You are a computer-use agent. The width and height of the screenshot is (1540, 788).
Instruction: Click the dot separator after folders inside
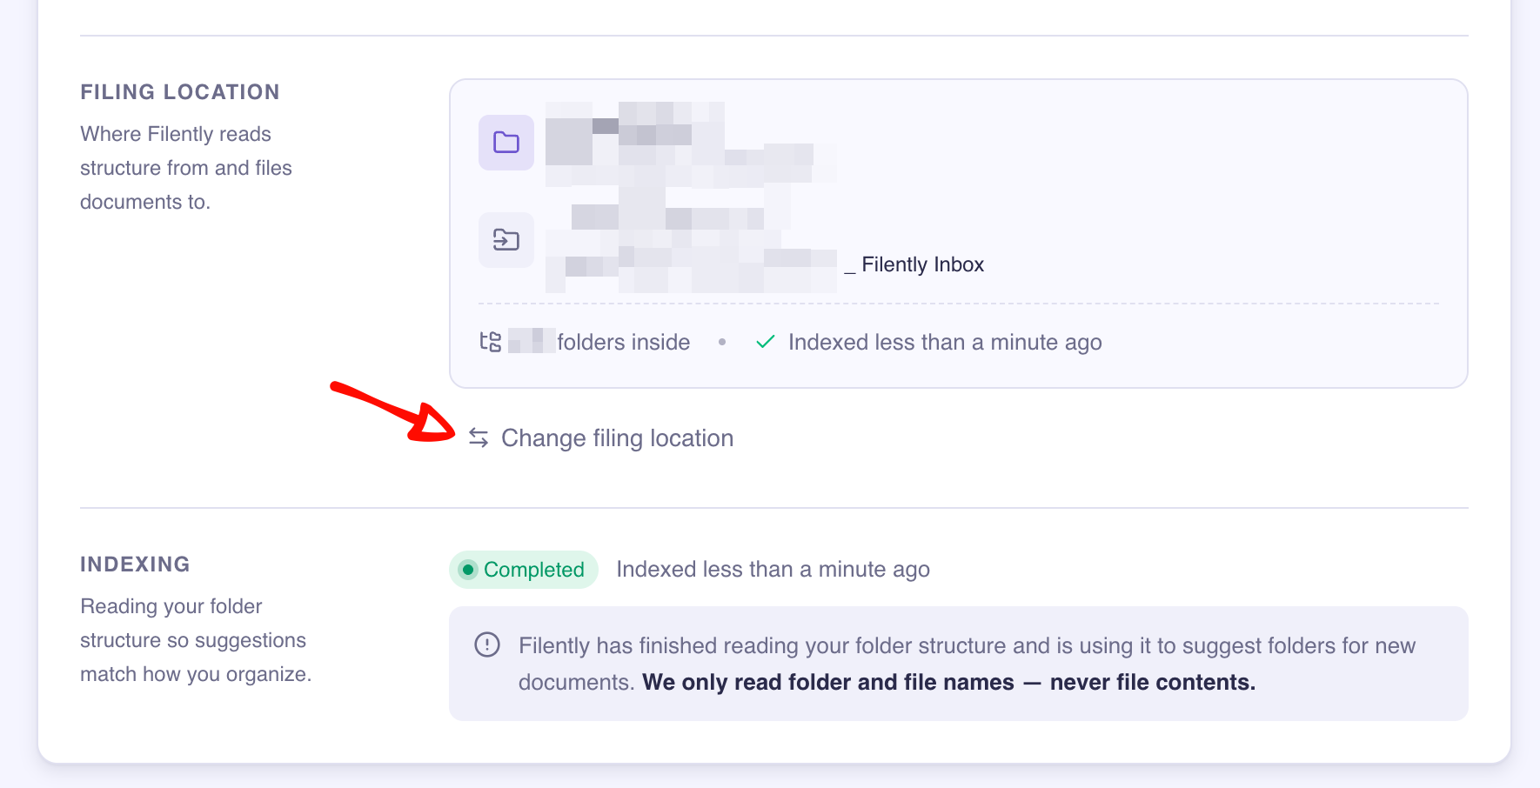[722, 342]
